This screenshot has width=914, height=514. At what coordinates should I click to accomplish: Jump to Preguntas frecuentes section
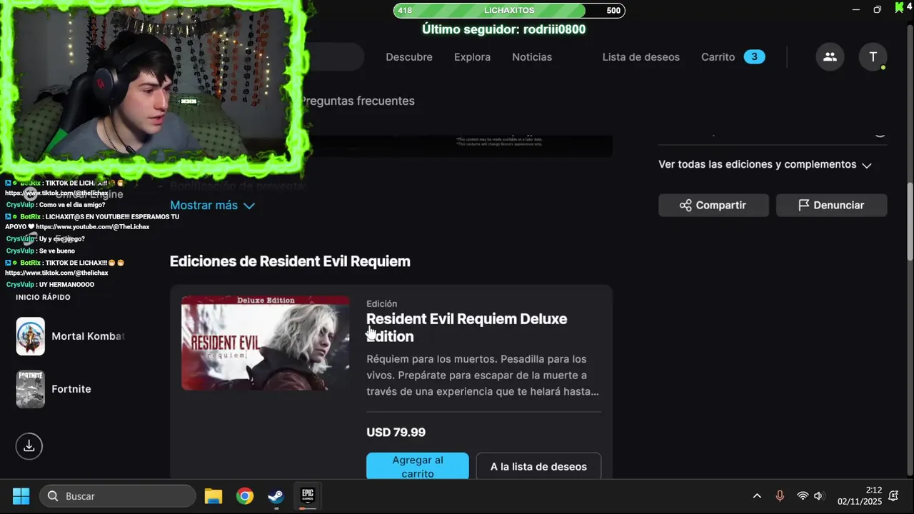click(357, 101)
